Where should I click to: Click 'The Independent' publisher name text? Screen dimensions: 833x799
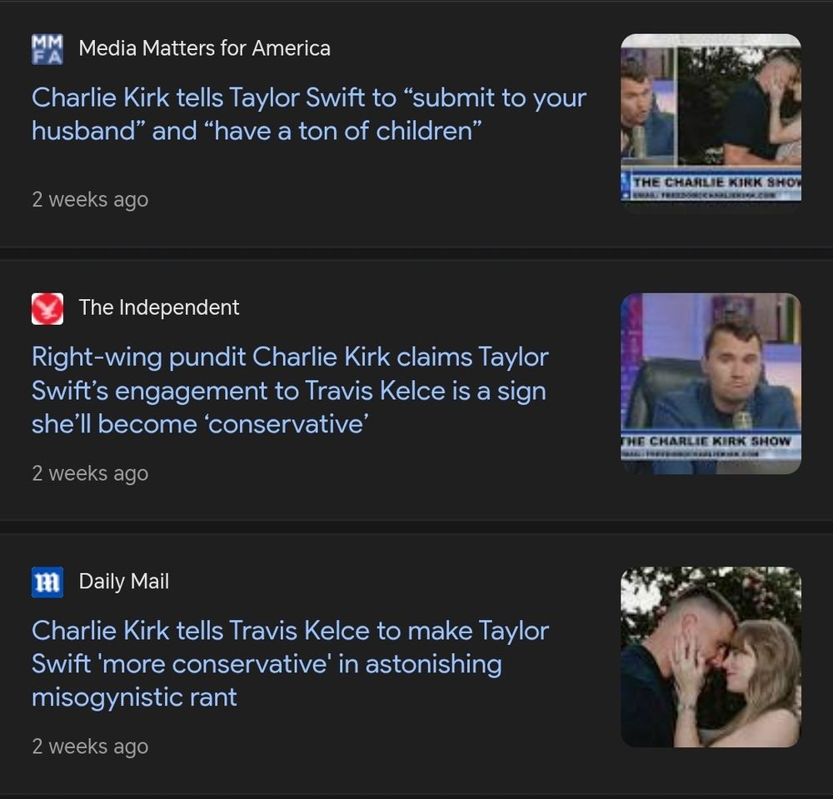click(158, 307)
